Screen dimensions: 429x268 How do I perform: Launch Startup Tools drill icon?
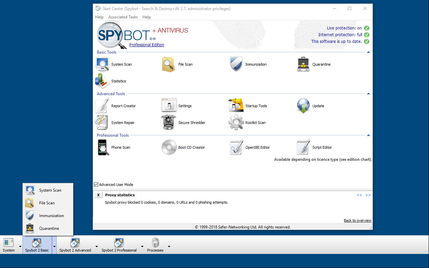tap(236, 106)
